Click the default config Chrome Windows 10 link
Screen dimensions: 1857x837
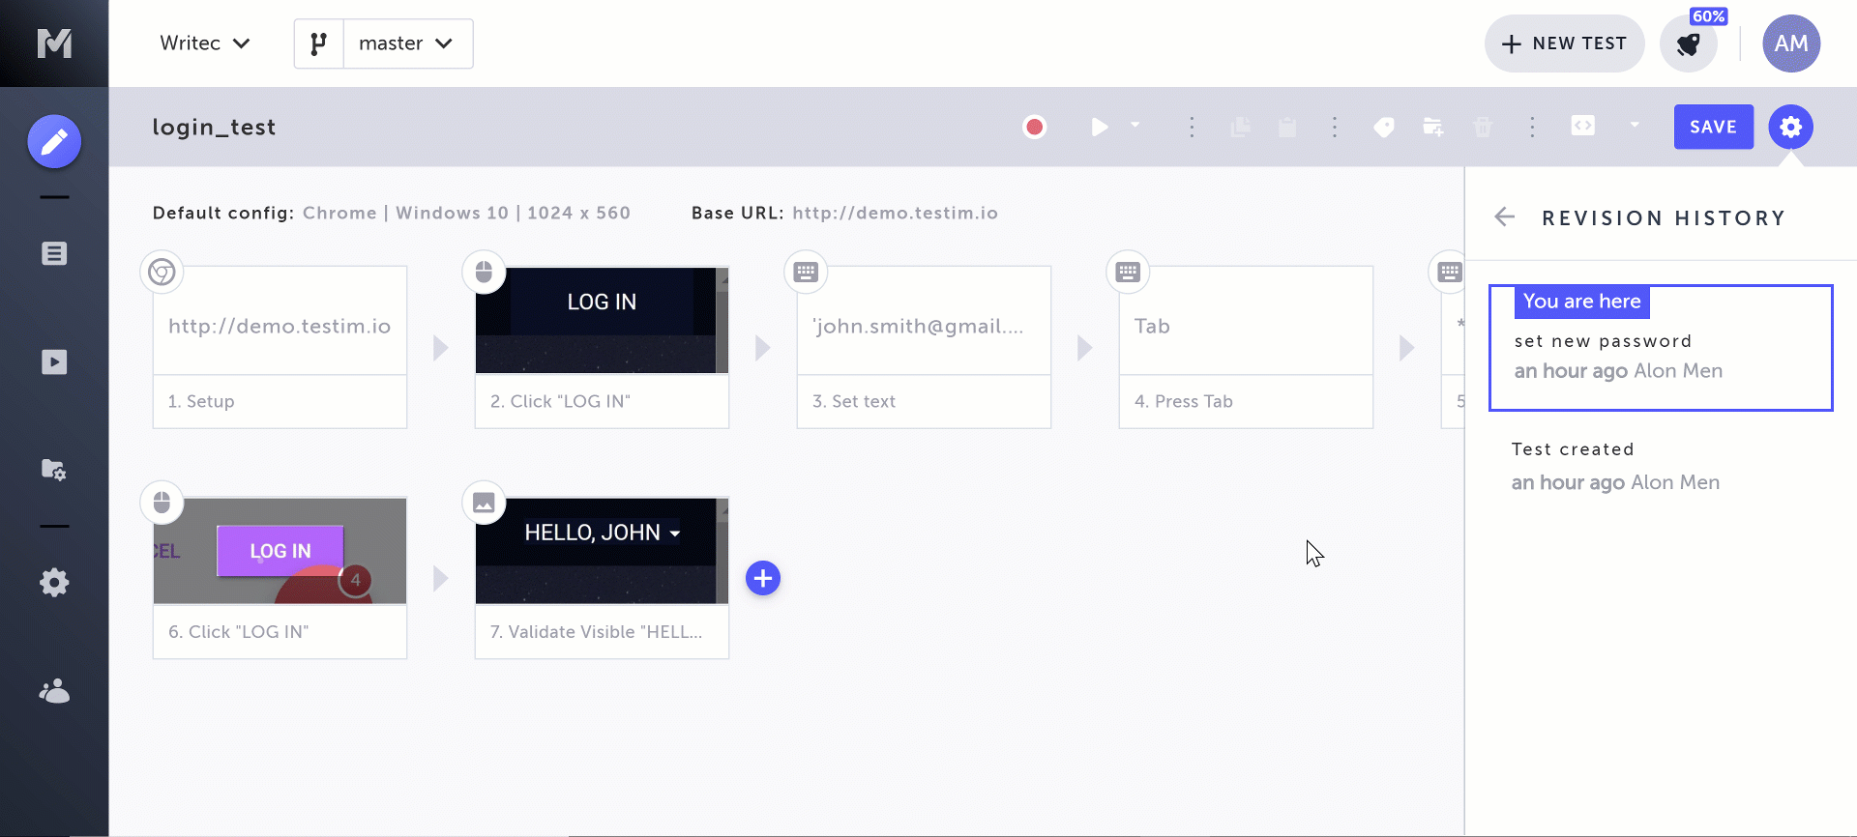(466, 213)
